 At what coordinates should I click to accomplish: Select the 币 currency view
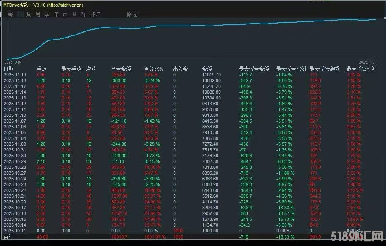click(65, 14)
